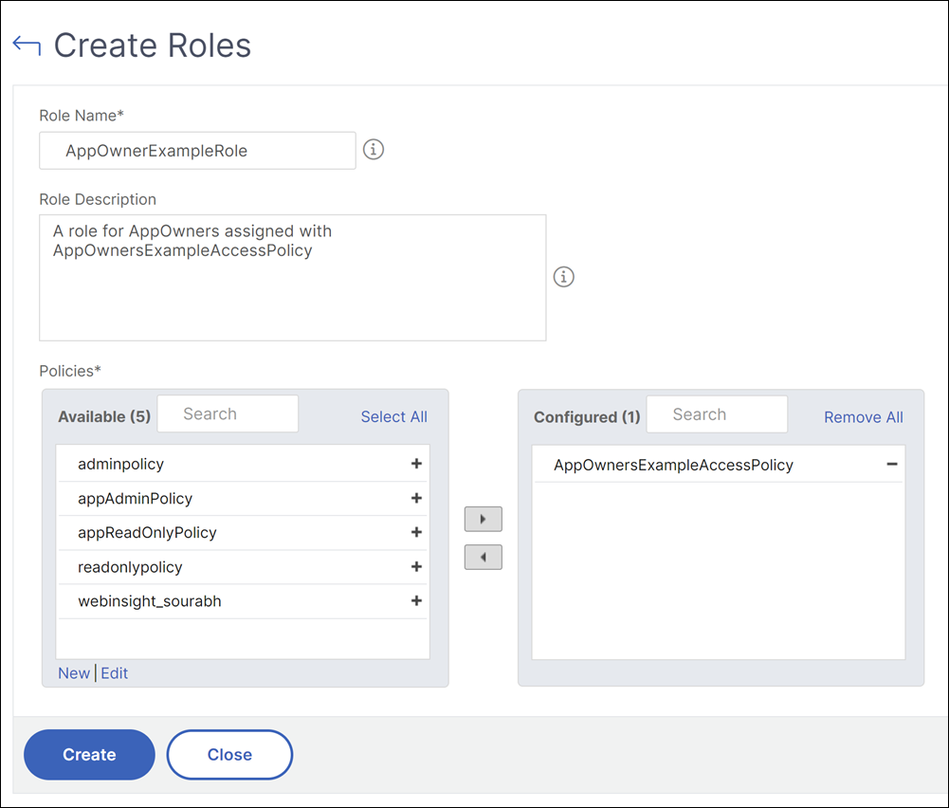Add webinsight_sourabh with its plus icon
949x808 pixels.
[416, 600]
